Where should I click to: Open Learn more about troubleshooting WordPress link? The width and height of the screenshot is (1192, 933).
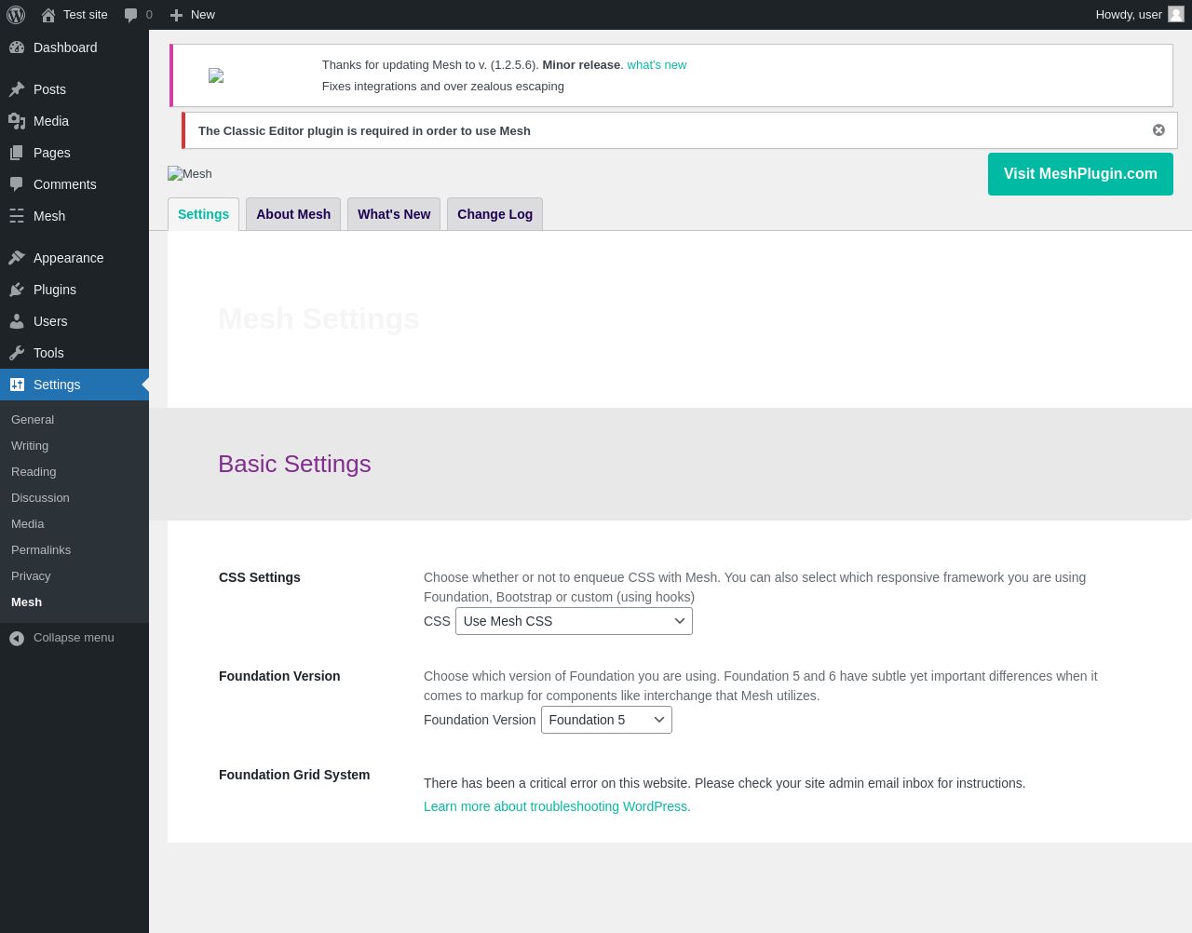pos(557,806)
